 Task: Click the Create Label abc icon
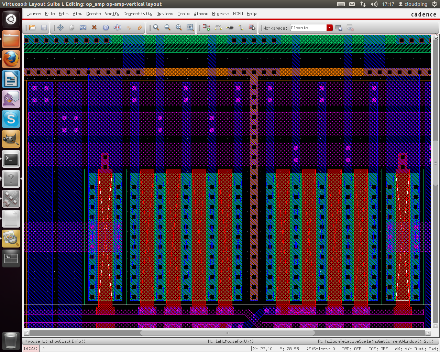[x=218, y=27]
